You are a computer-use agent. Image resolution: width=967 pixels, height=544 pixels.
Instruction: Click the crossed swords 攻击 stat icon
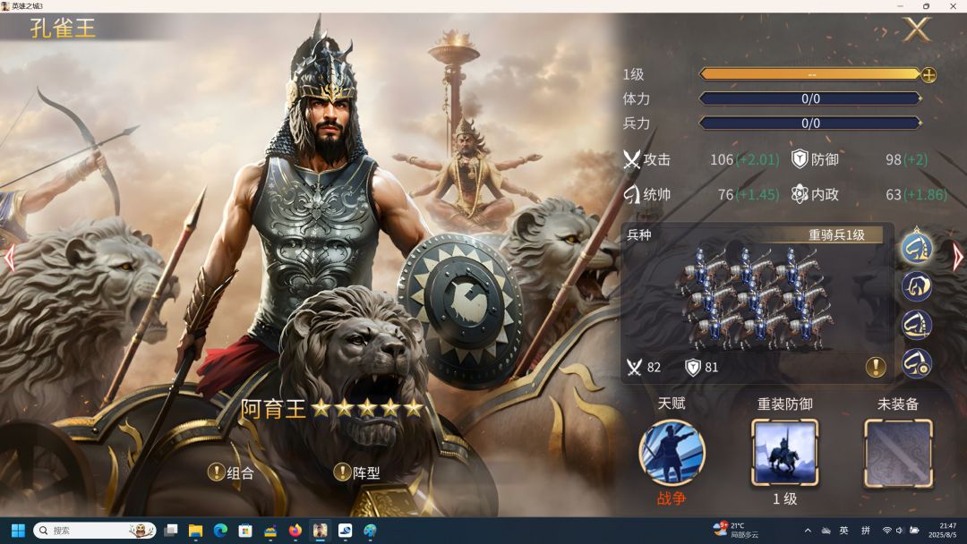point(631,160)
